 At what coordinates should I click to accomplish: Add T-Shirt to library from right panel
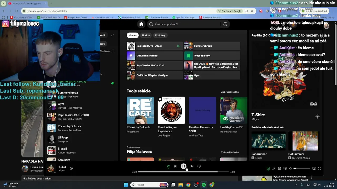coord(318,117)
